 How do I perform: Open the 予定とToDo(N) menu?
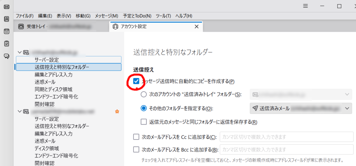click(137, 16)
